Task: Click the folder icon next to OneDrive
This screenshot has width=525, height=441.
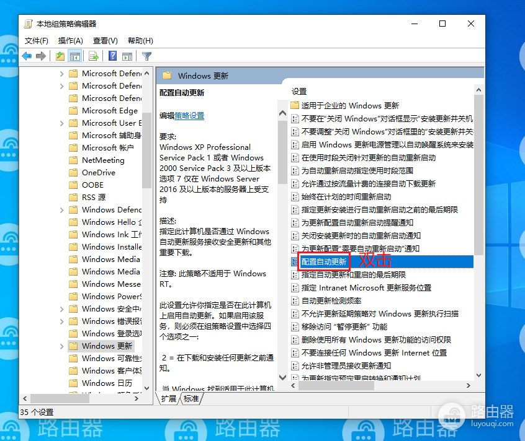Action: [73, 172]
